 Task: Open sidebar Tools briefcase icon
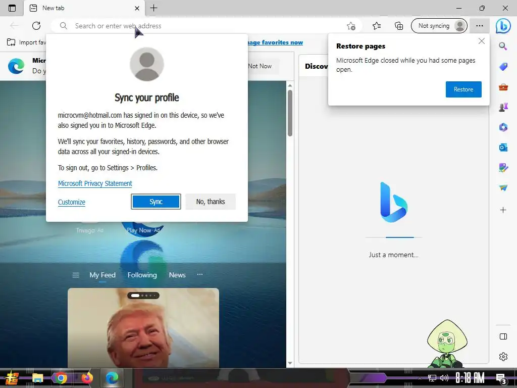point(503,87)
